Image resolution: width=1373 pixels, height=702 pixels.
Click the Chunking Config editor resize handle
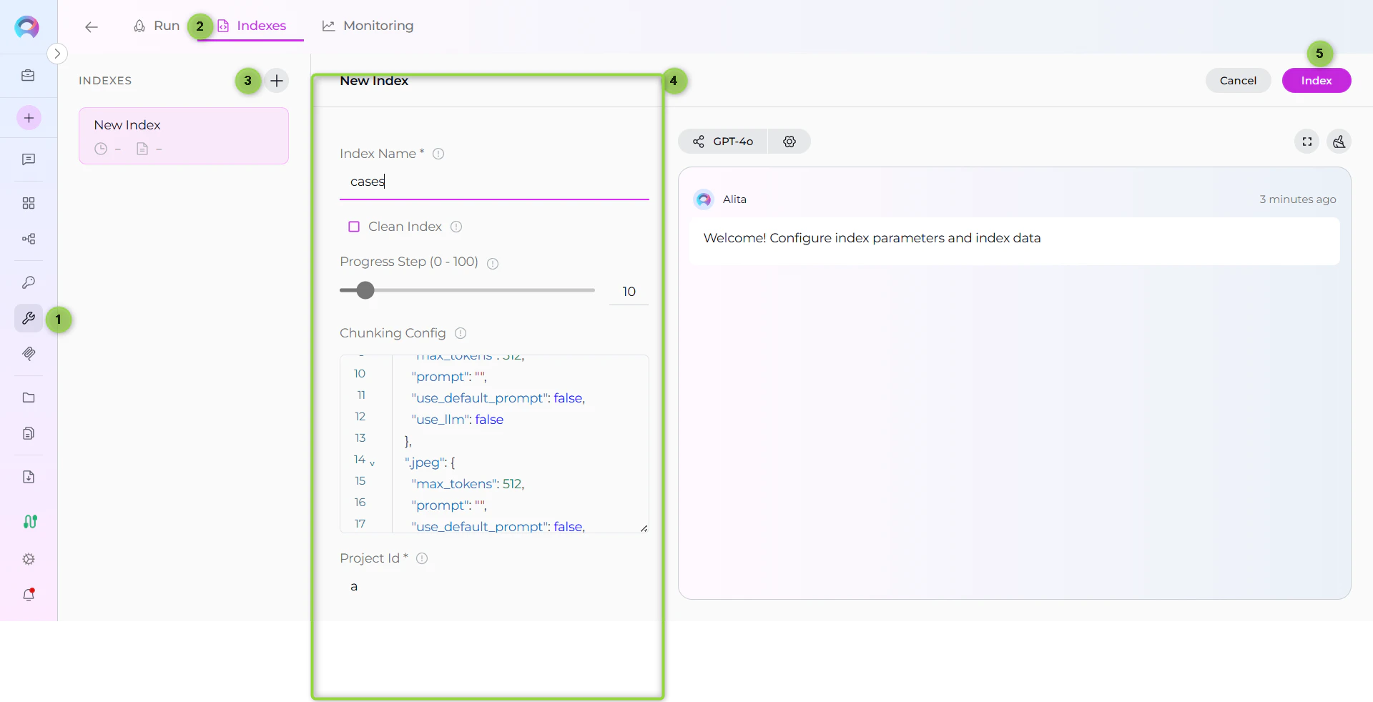(644, 528)
